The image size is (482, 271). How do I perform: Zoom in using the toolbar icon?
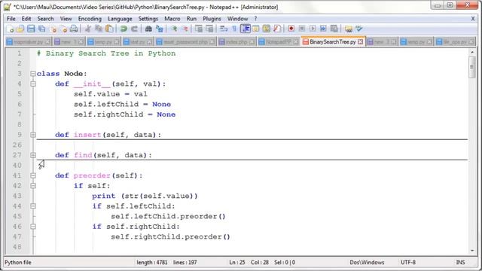pos(174,29)
